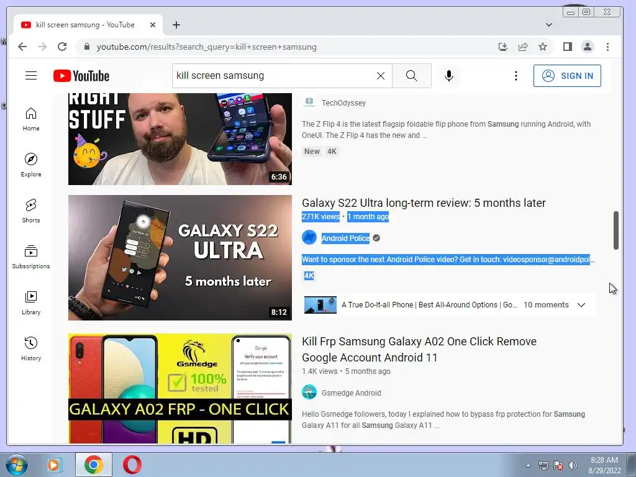Go forward with Chrome's forward arrow
The height and width of the screenshot is (477, 636).
click(42, 47)
